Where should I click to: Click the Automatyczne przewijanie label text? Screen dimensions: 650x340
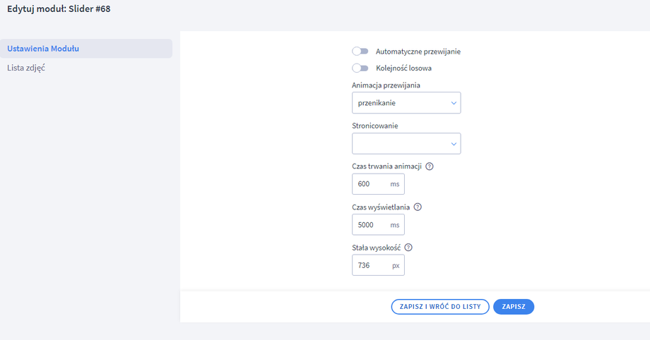point(418,51)
